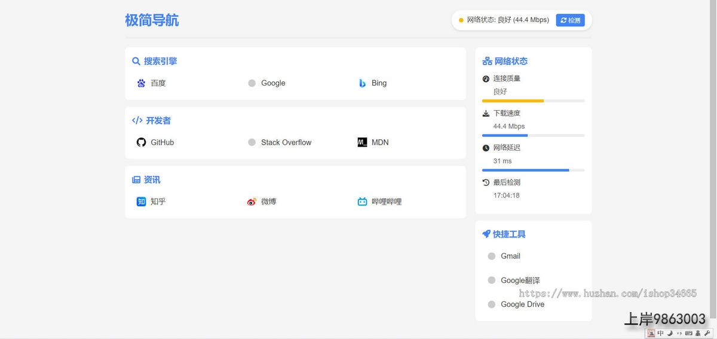Click the Bing logo icon
The width and height of the screenshot is (717, 339).
tap(362, 83)
